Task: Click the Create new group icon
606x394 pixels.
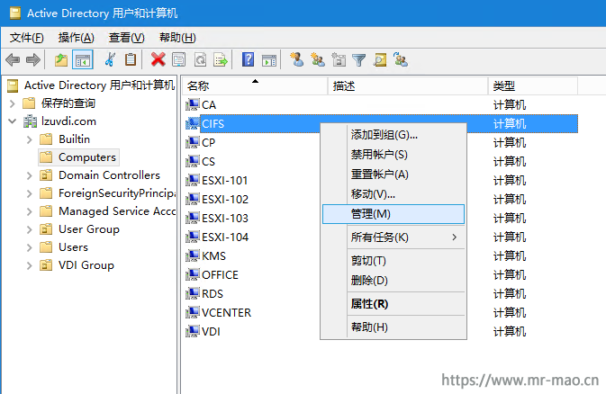Action: tap(318, 59)
